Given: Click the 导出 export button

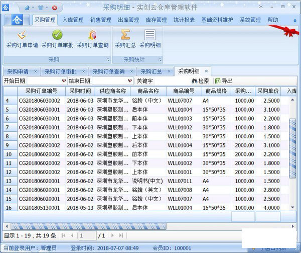Looking at the screenshot, I should [x=224, y=80].
